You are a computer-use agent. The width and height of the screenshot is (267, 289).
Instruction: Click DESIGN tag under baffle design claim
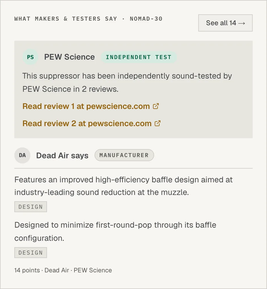[x=31, y=207]
